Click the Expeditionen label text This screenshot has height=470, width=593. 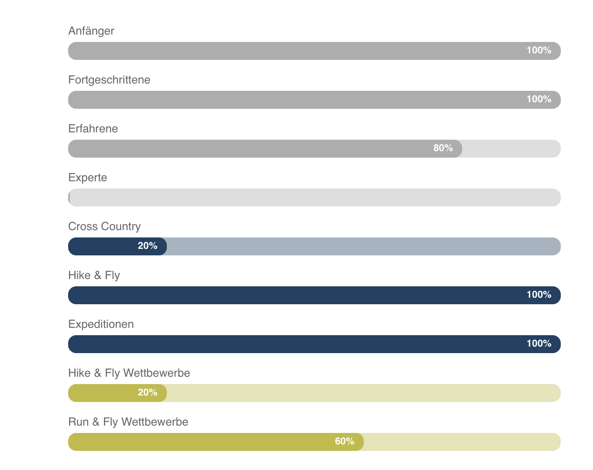101,324
